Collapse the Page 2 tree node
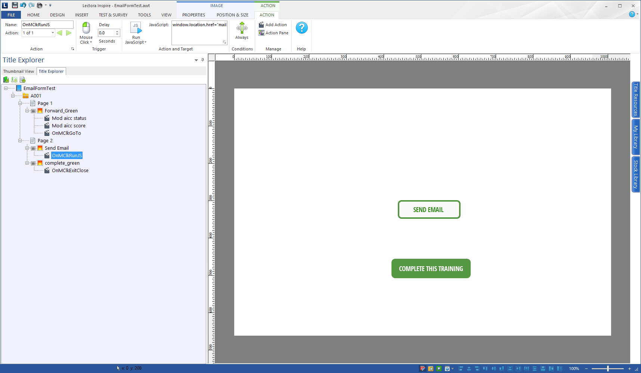Screen dimensions: 641x373 (20, 141)
